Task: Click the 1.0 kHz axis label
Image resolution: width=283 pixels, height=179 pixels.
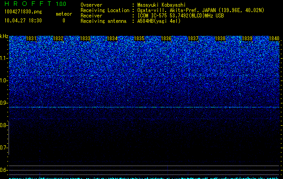Action: [4, 81]
